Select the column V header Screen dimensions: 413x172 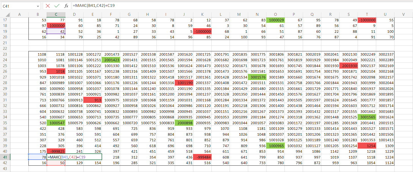[x=403, y=14]
